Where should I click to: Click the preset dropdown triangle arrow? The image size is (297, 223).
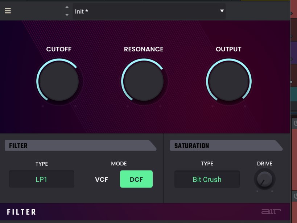pos(222,11)
